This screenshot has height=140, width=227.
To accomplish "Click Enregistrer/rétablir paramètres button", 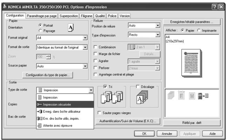I will click(x=192, y=22).
